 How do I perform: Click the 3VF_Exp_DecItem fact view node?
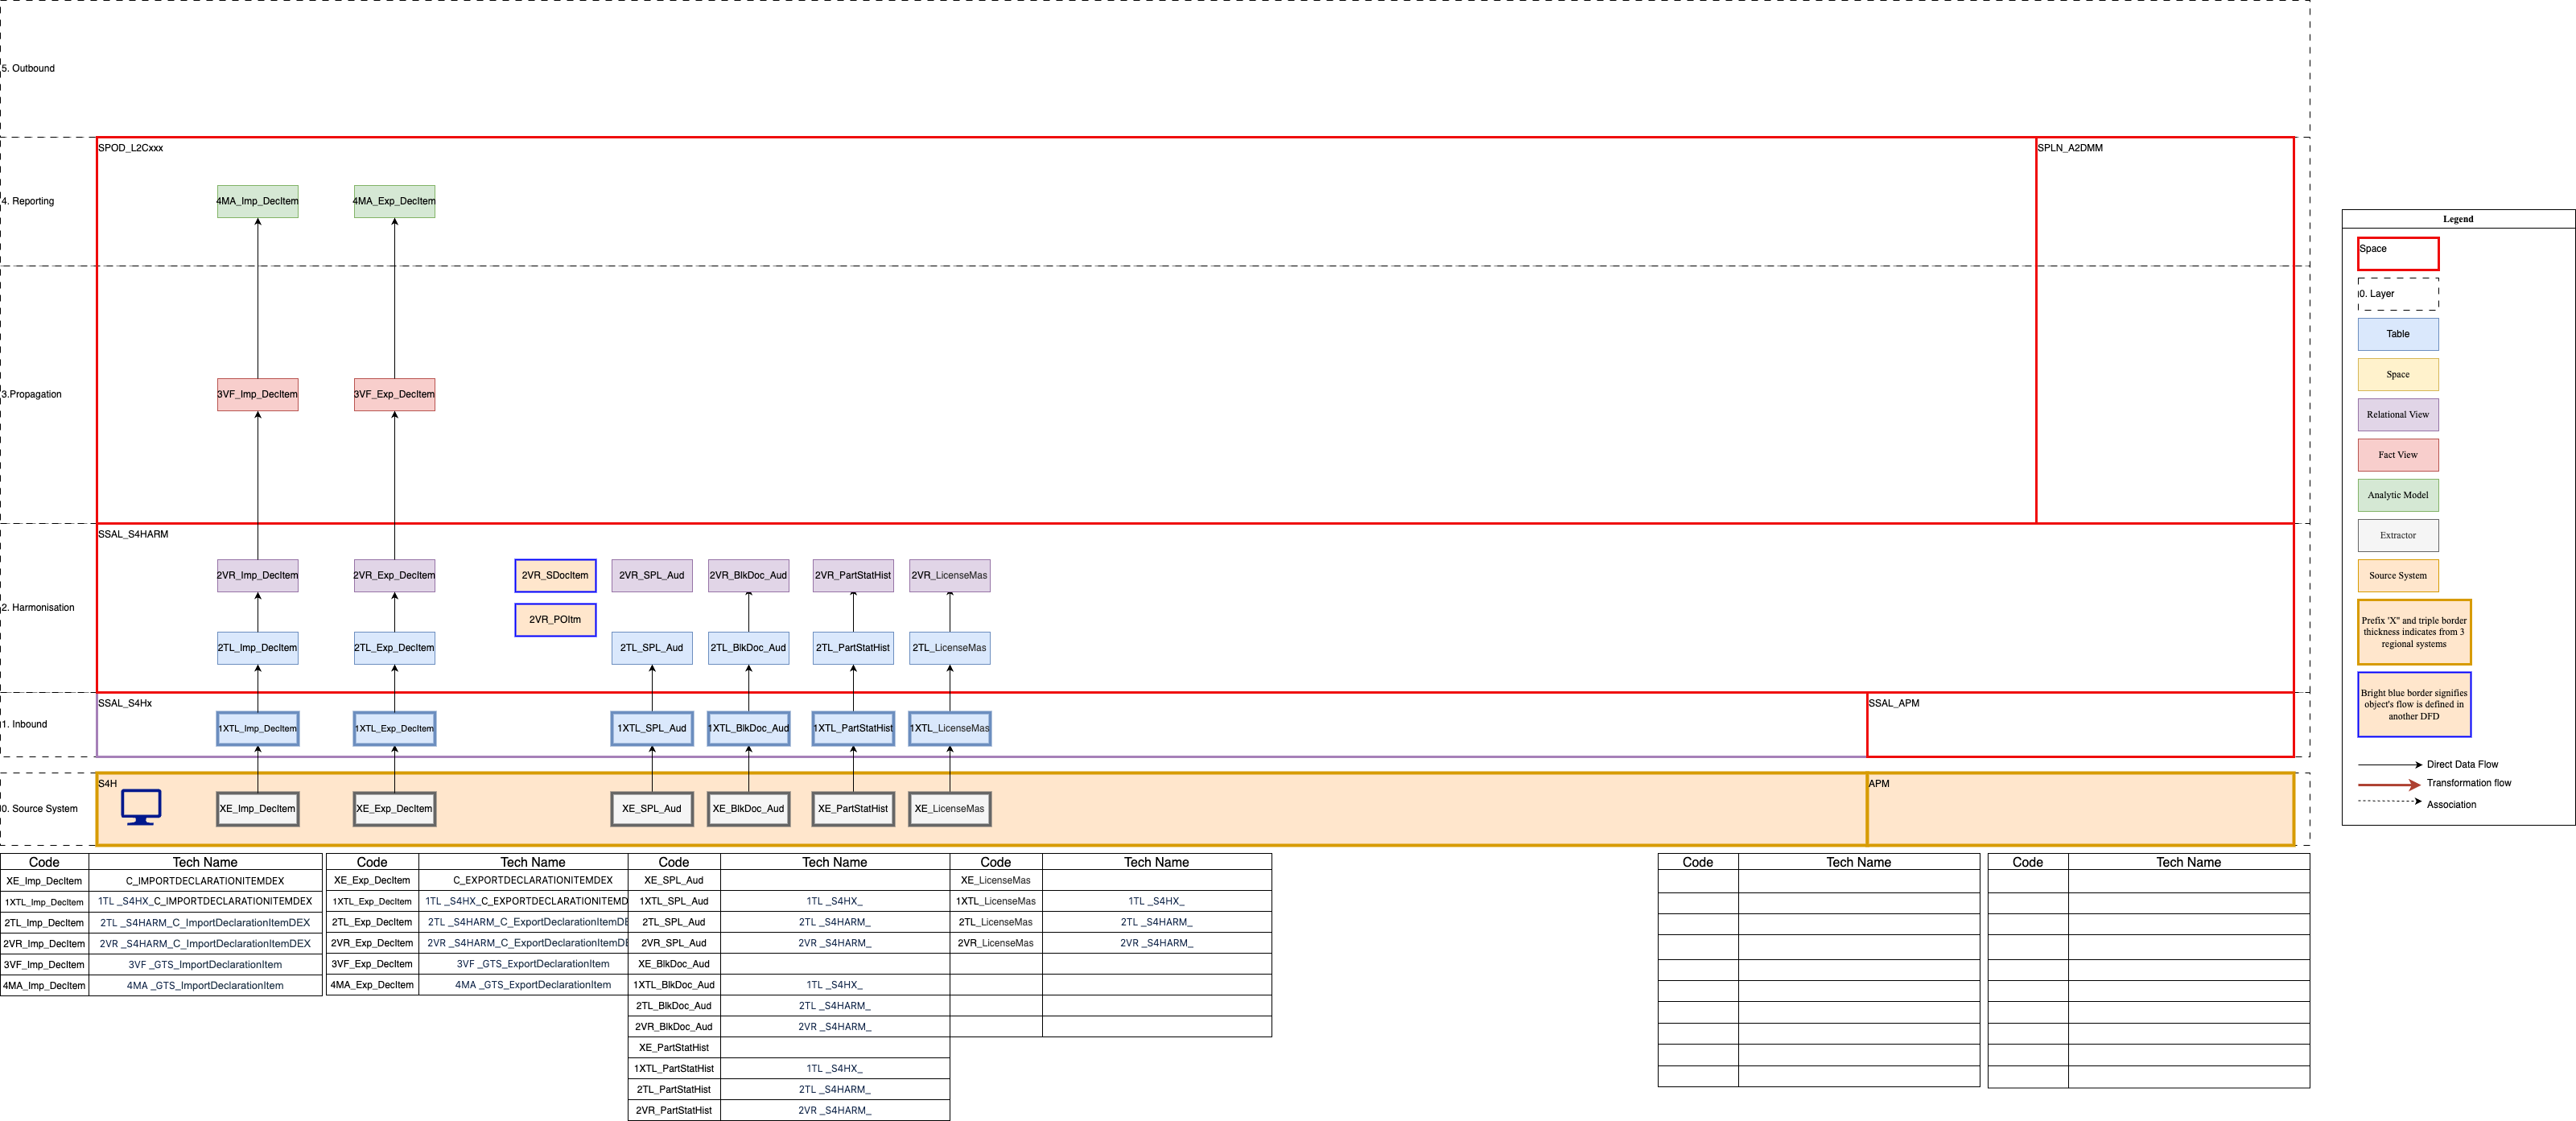(394, 394)
